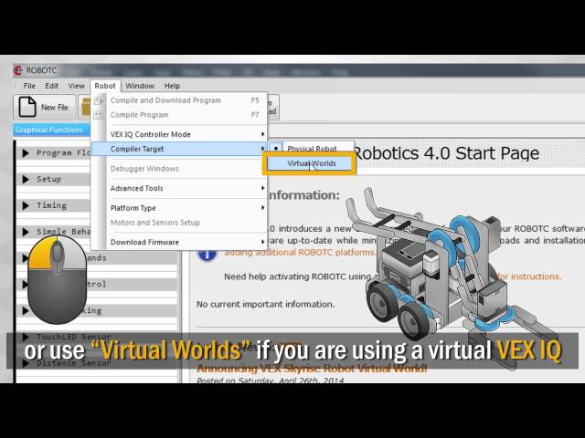
Task: Open the 'for instructions' link
Action: [530, 276]
